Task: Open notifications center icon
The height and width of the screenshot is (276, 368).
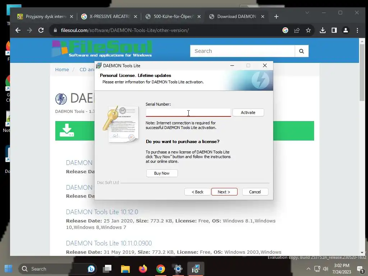Action: 360,269
